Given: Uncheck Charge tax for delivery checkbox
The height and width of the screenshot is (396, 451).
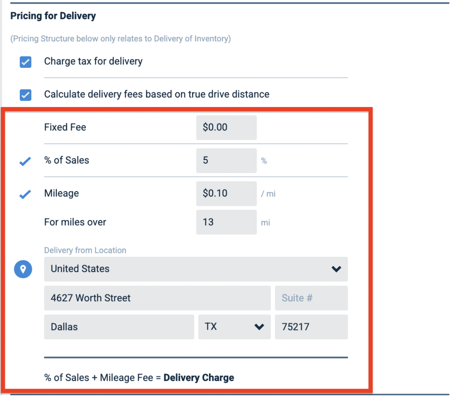Looking at the screenshot, I should (x=25, y=62).
